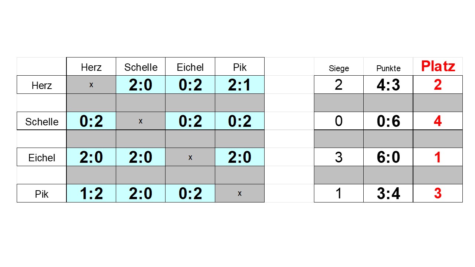Select the Eichel column header
This screenshot has width=475, height=267.
[x=190, y=66]
